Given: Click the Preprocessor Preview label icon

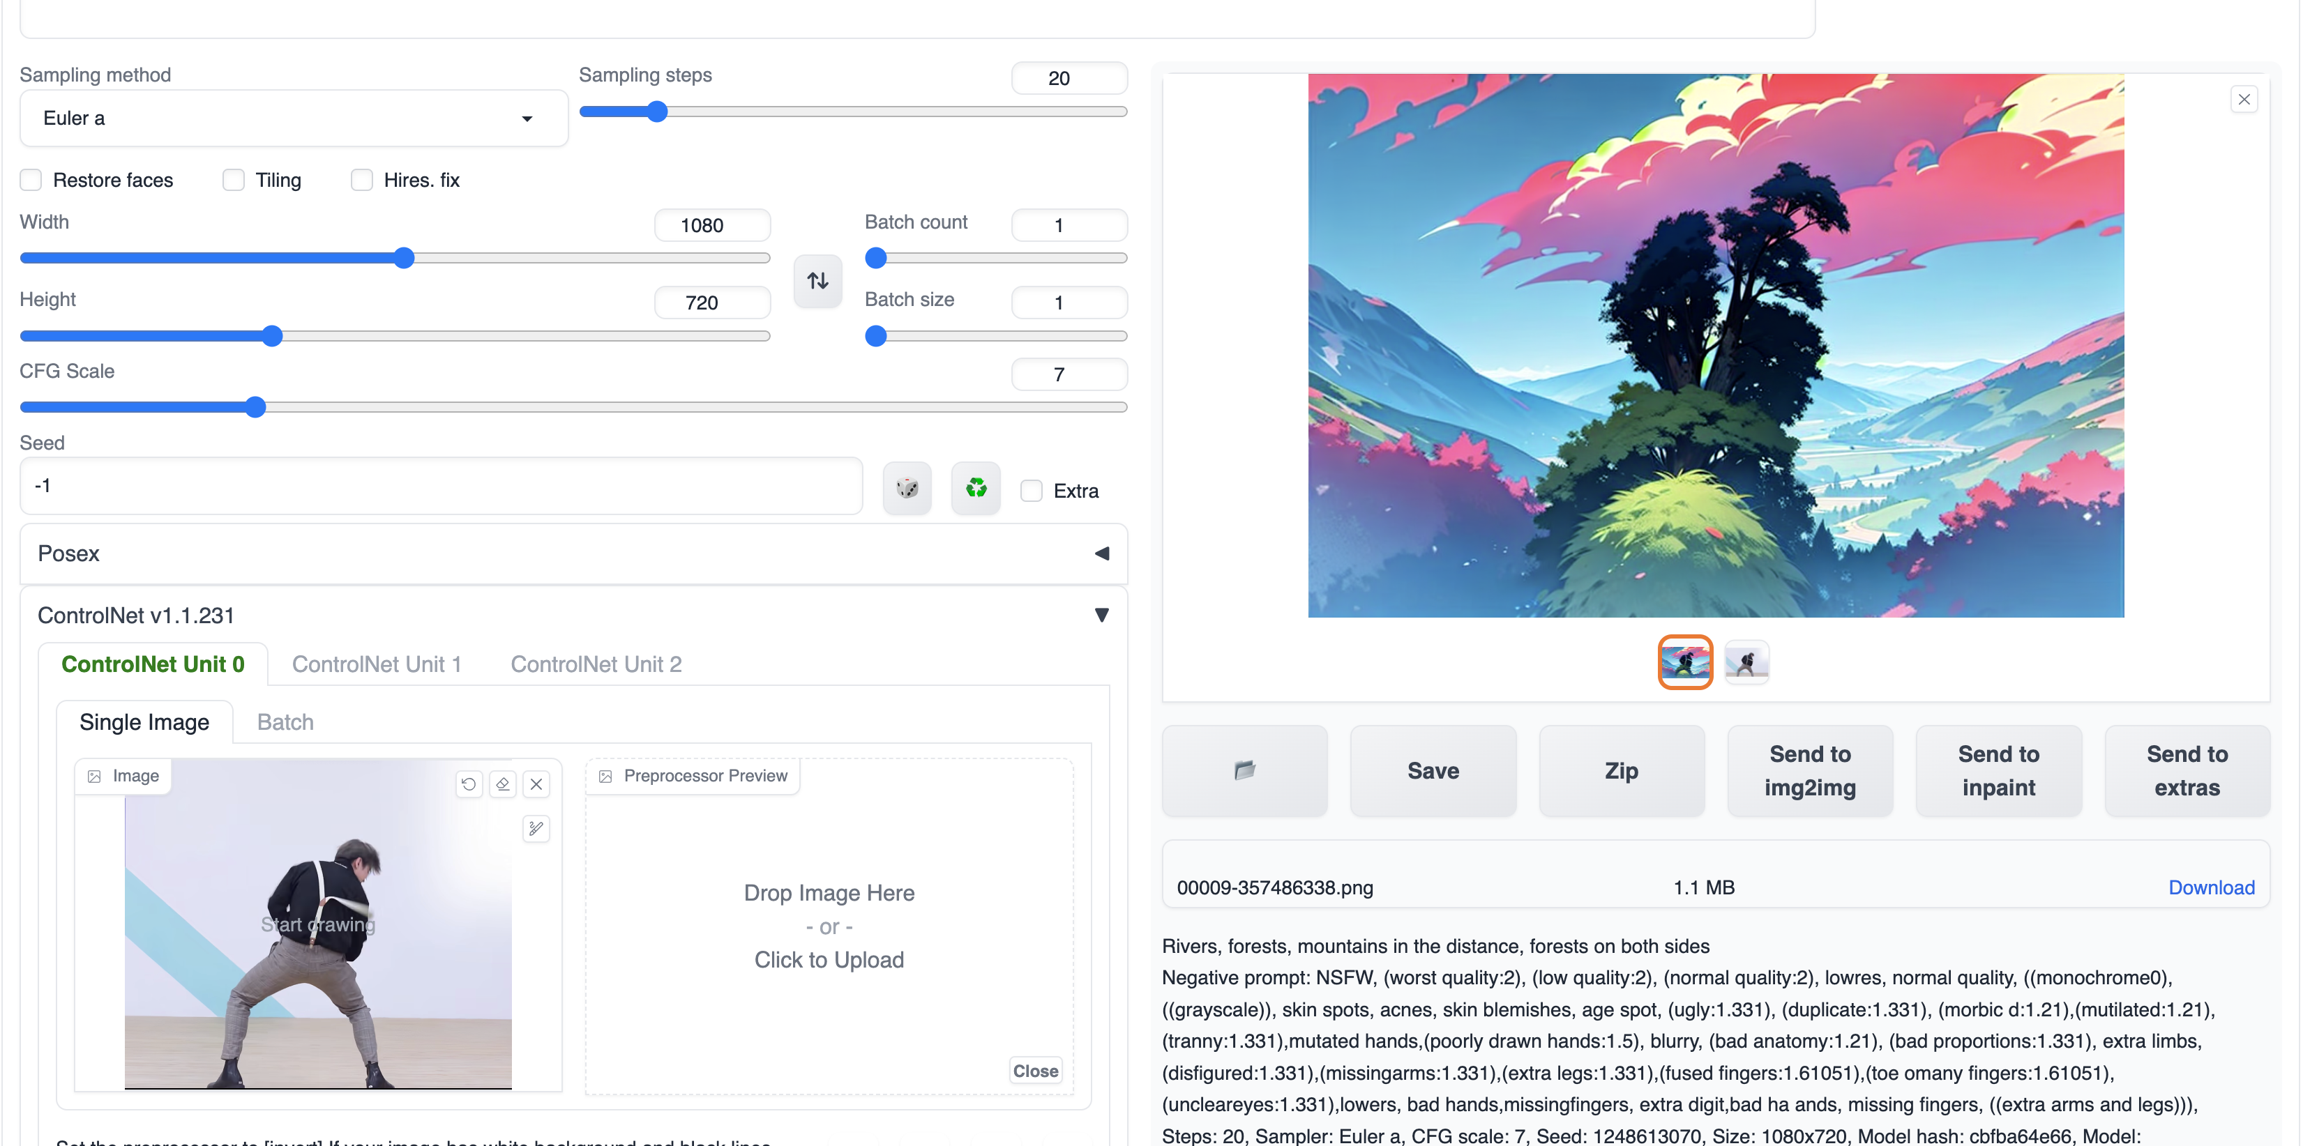Looking at the screenshot, I should (605, 776).
